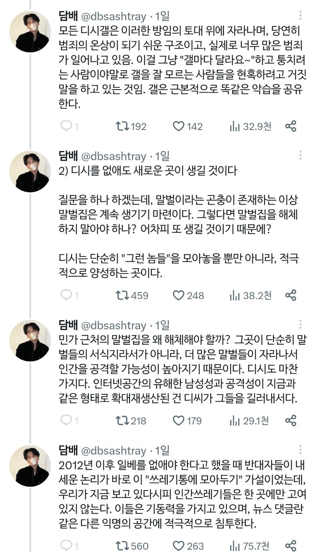Open profile picture on the third tweet
316x552 pixels.
click(30, 341)
